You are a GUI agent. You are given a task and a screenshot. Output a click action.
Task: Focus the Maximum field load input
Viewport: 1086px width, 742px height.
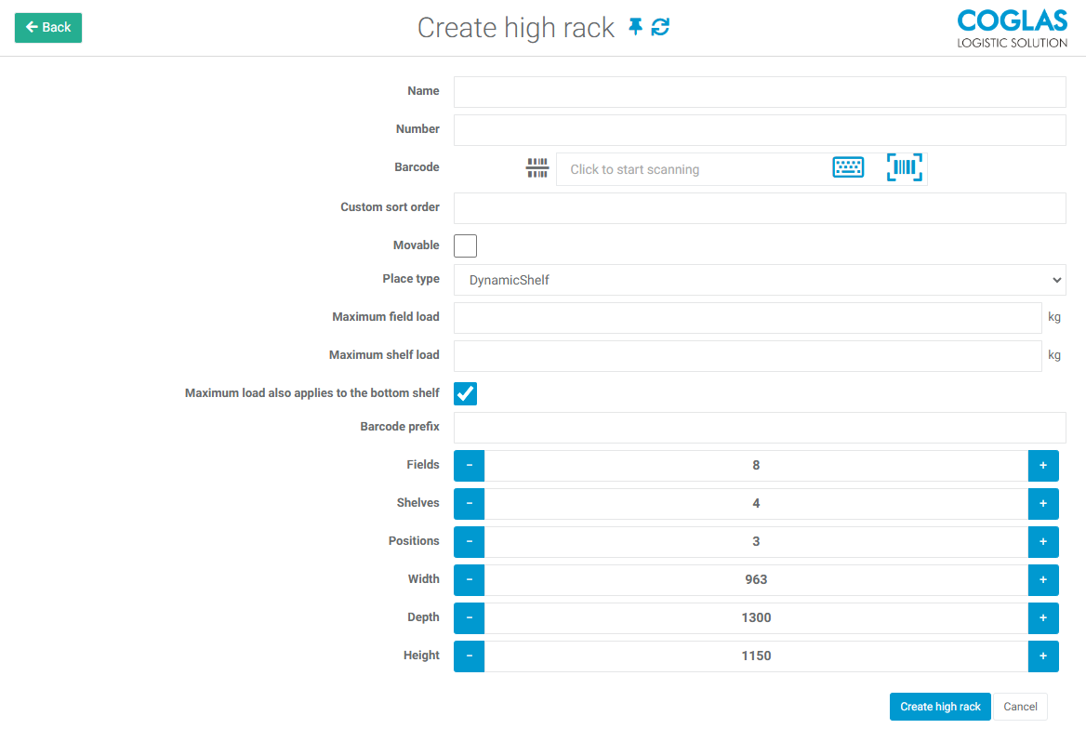tap(747, 318)
